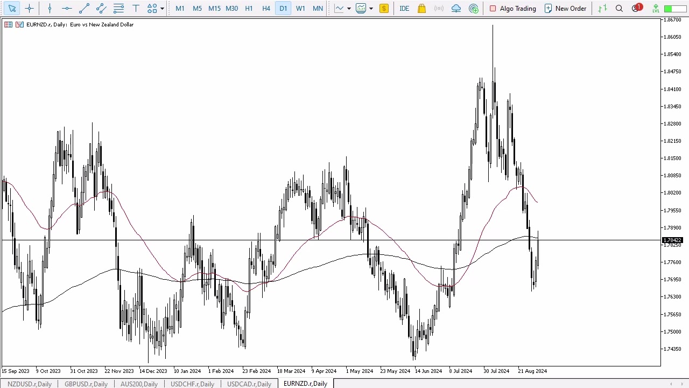Switch chart to W1 timeframe
This screenshot has height=388, width=689.
click(x=300, y=8)
